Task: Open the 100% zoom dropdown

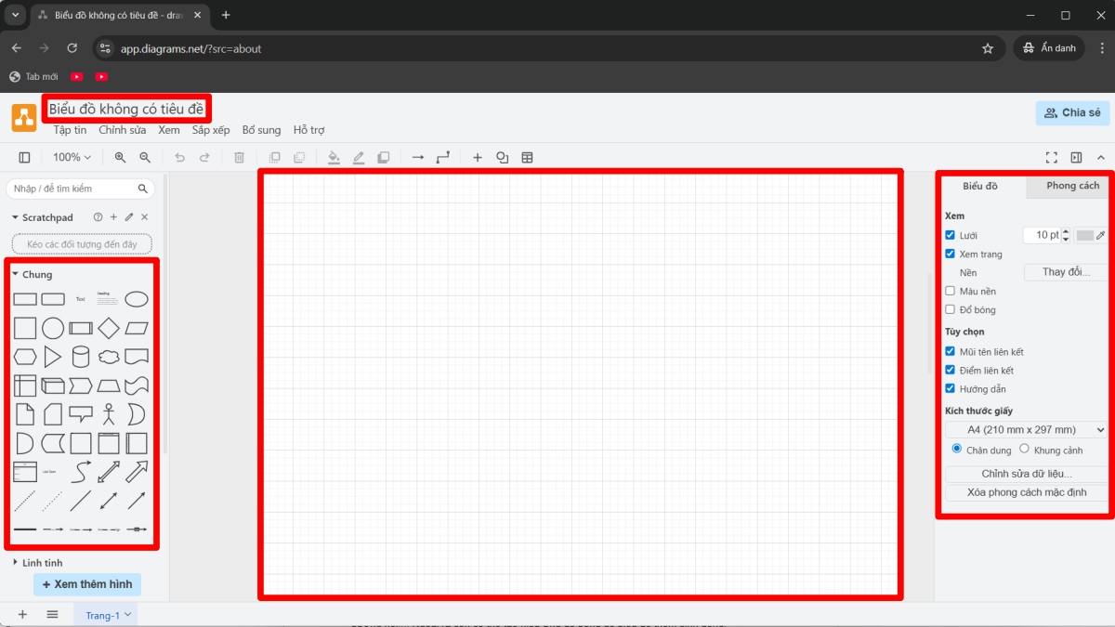Action: 72,158
